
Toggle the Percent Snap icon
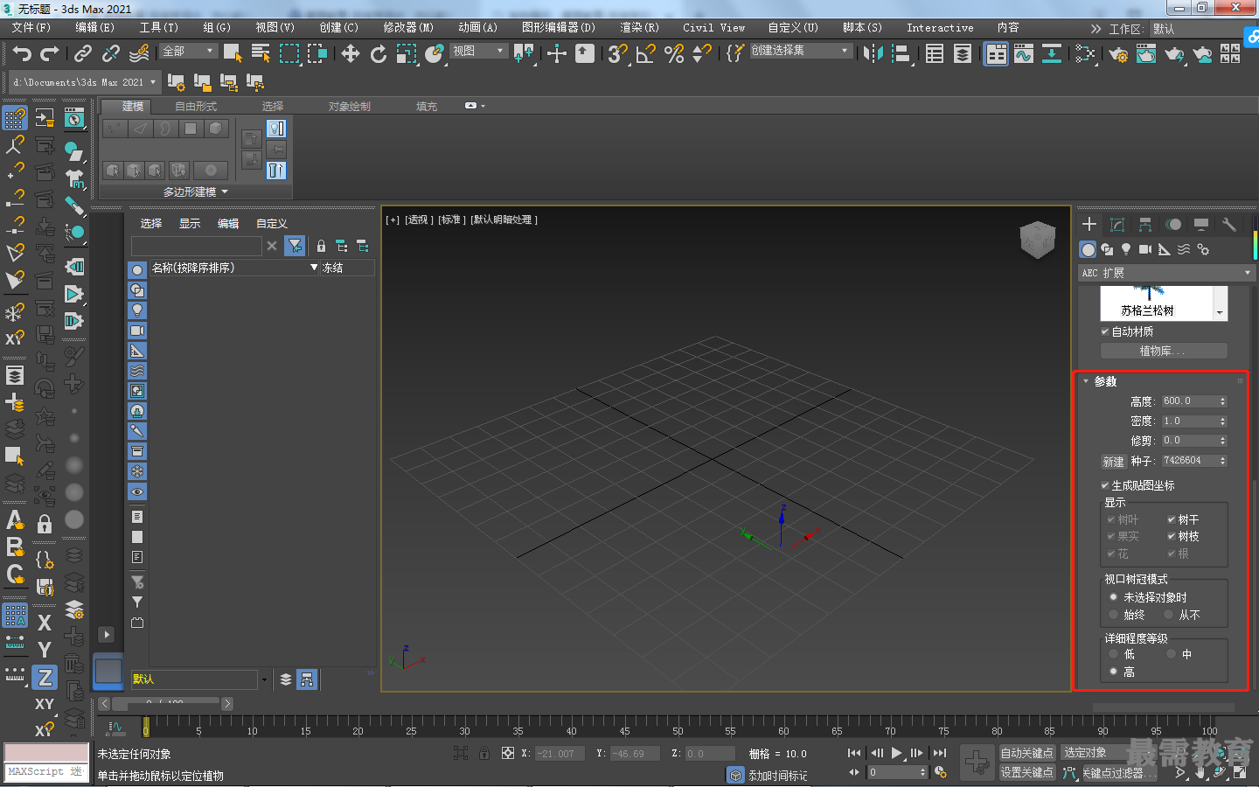[x=674, y=54]
